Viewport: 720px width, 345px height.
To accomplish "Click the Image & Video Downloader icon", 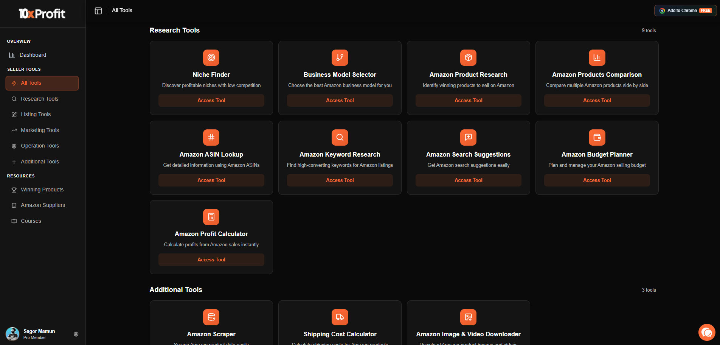I will (469, 317).
